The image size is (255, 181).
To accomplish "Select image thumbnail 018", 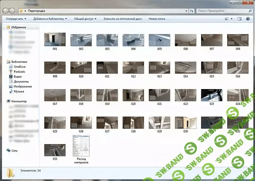I will pyautogui.click(x=81, y=95).
